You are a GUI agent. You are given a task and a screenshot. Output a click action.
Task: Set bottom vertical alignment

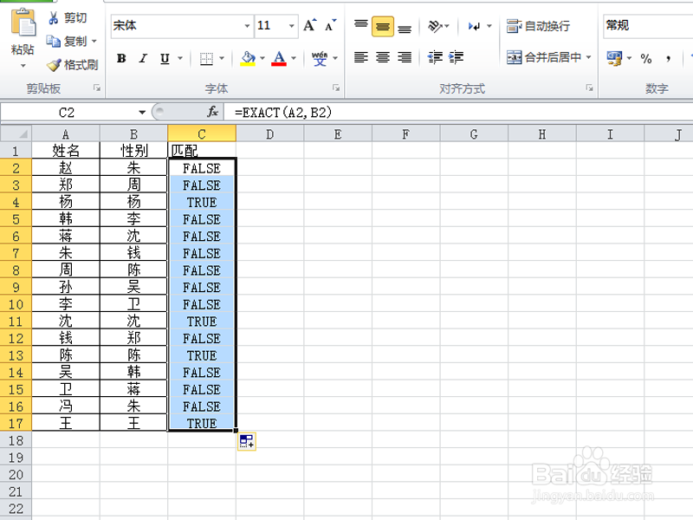(405, 28)
